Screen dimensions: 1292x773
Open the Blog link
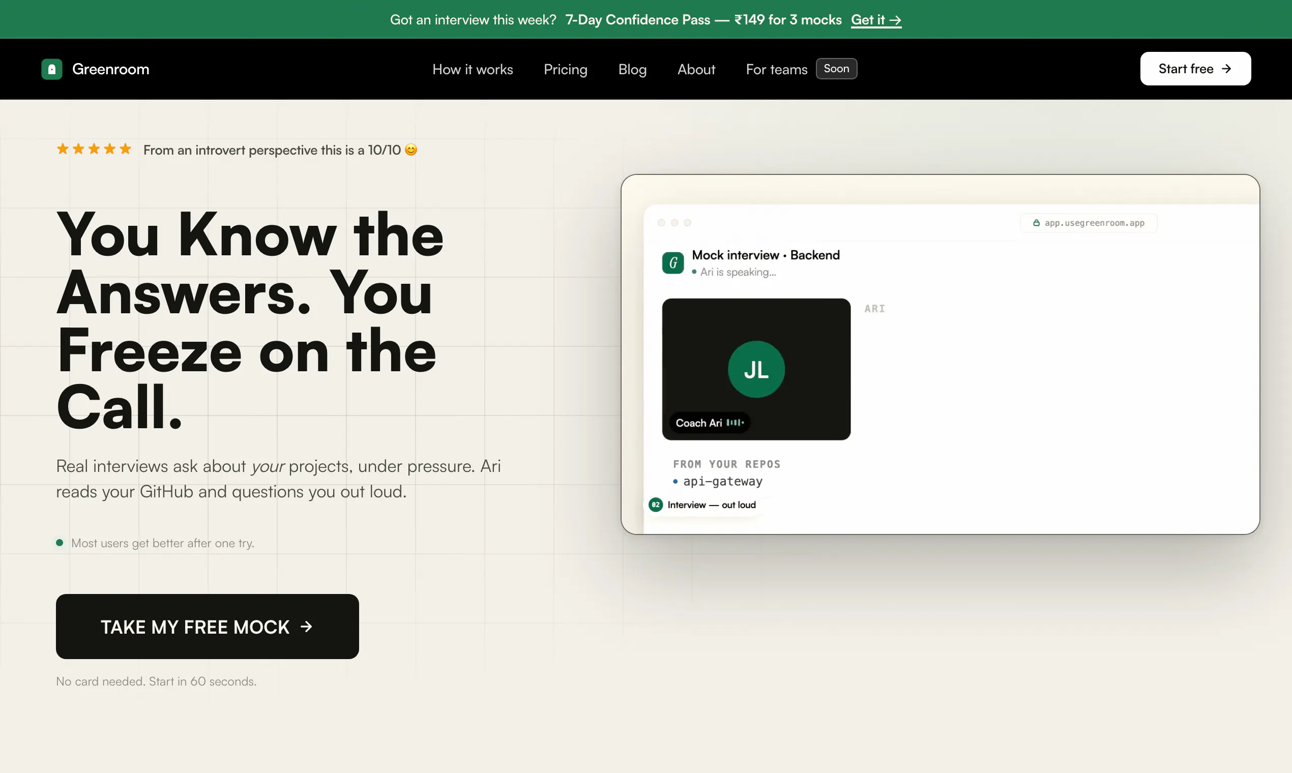point(632,69)
